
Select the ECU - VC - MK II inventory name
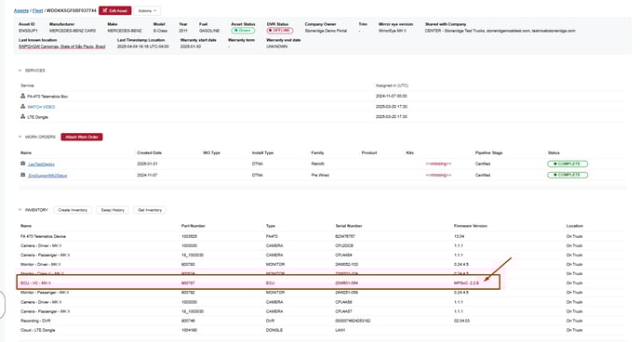(35, 283)
